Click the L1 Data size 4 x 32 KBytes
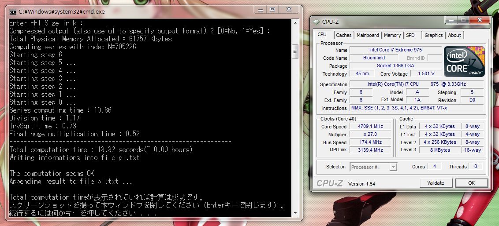 [x=439, y=126]
